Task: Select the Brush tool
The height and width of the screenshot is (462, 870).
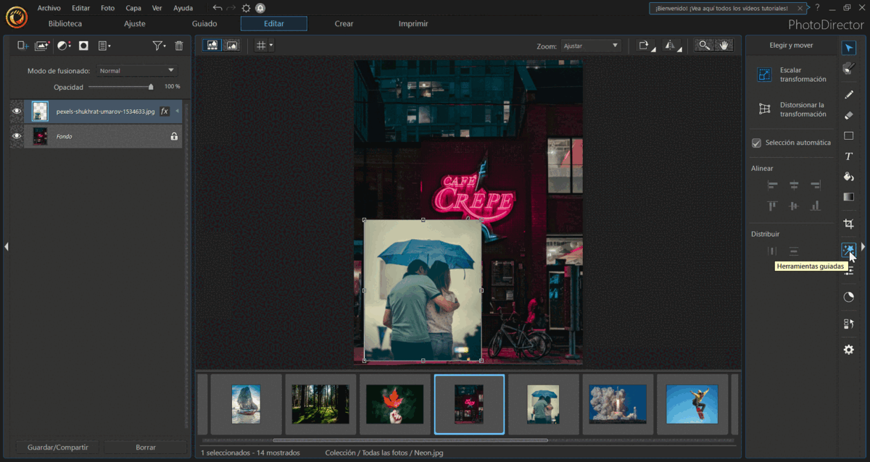Action: point(848,95)
